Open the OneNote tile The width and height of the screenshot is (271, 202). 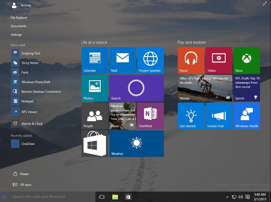tap(150, 116)
